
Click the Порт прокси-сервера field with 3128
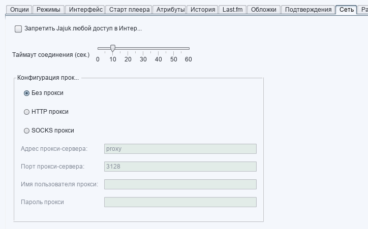point(180,167)
